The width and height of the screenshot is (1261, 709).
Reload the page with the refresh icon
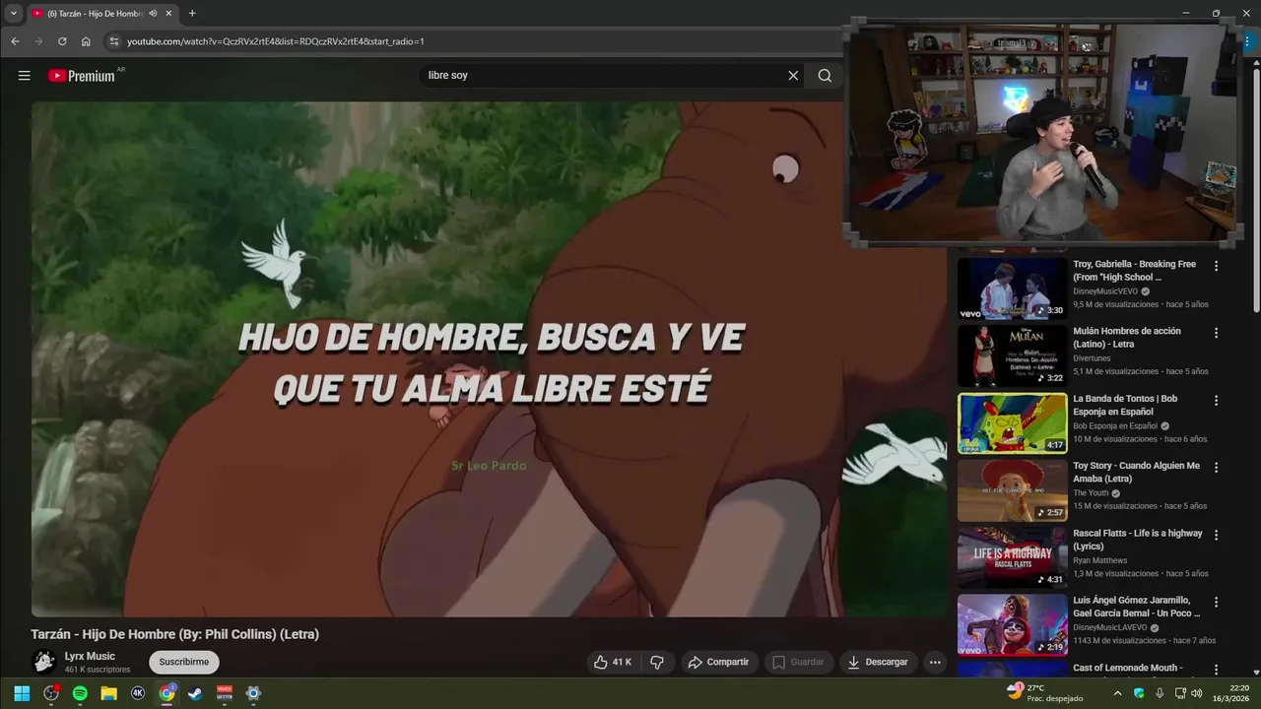[x=62, y=41]
